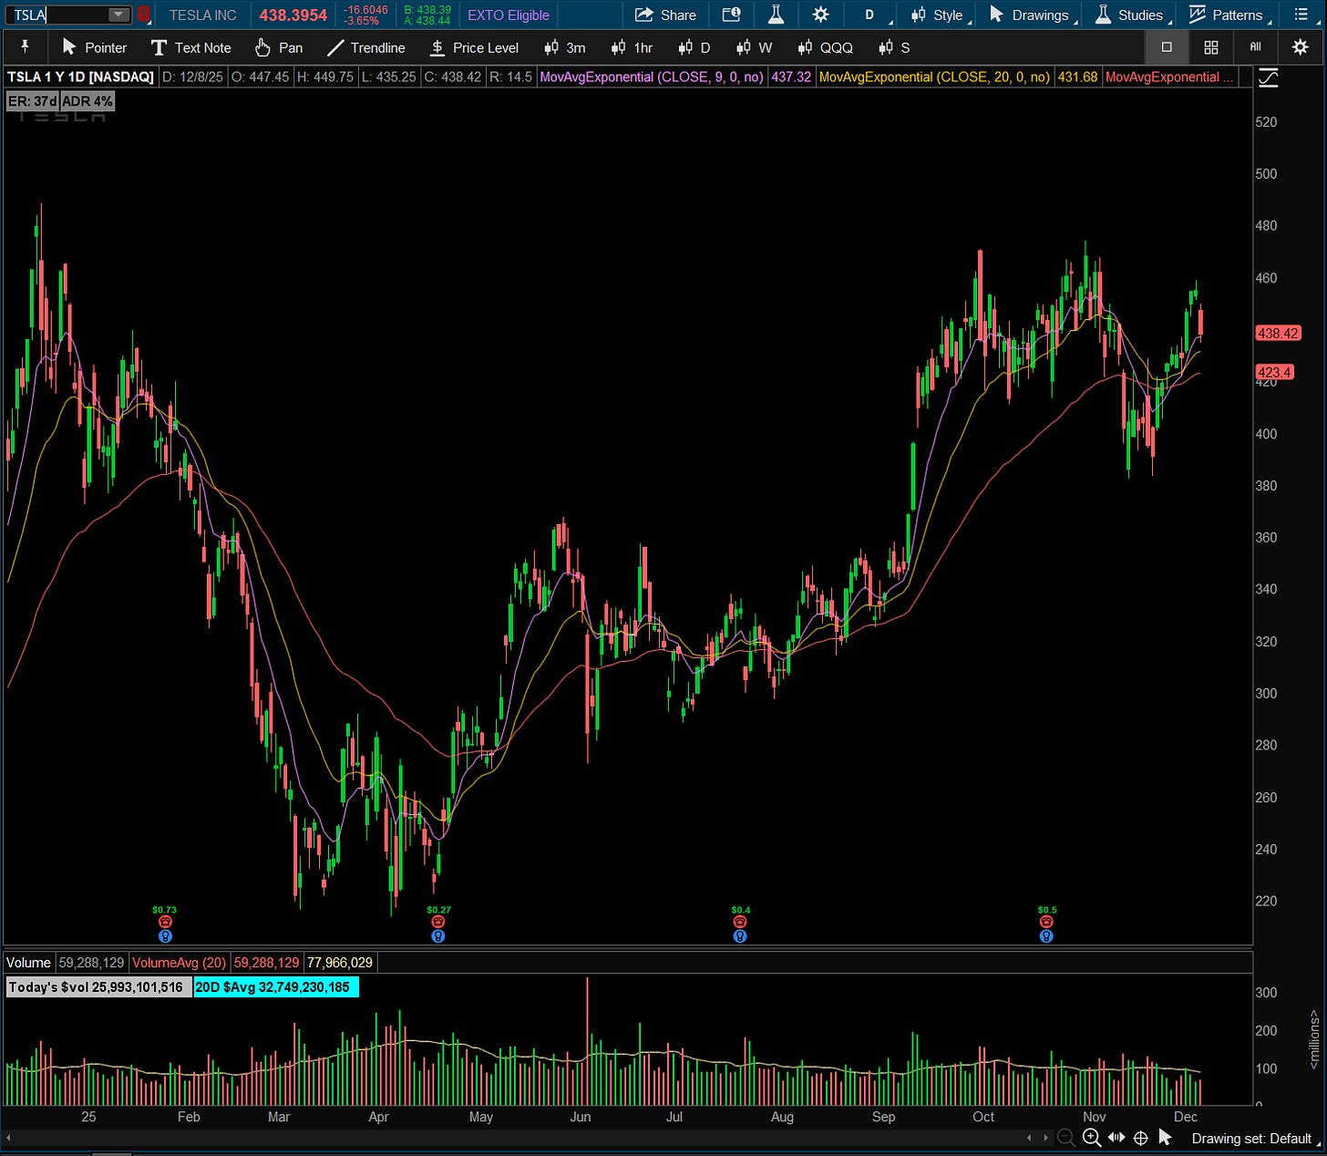Open the Patterns menu

(x=1227, y=15)
